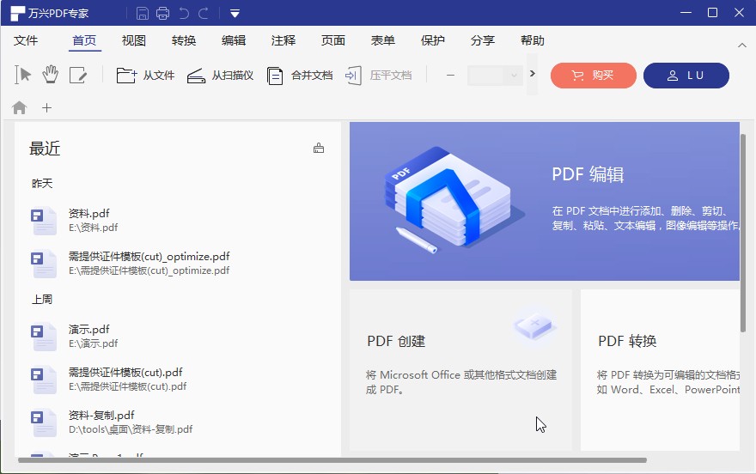Clear the recent list with broom icon
Image resolution: width=756 pixels, height=474 pixels.
click(319, 148)
